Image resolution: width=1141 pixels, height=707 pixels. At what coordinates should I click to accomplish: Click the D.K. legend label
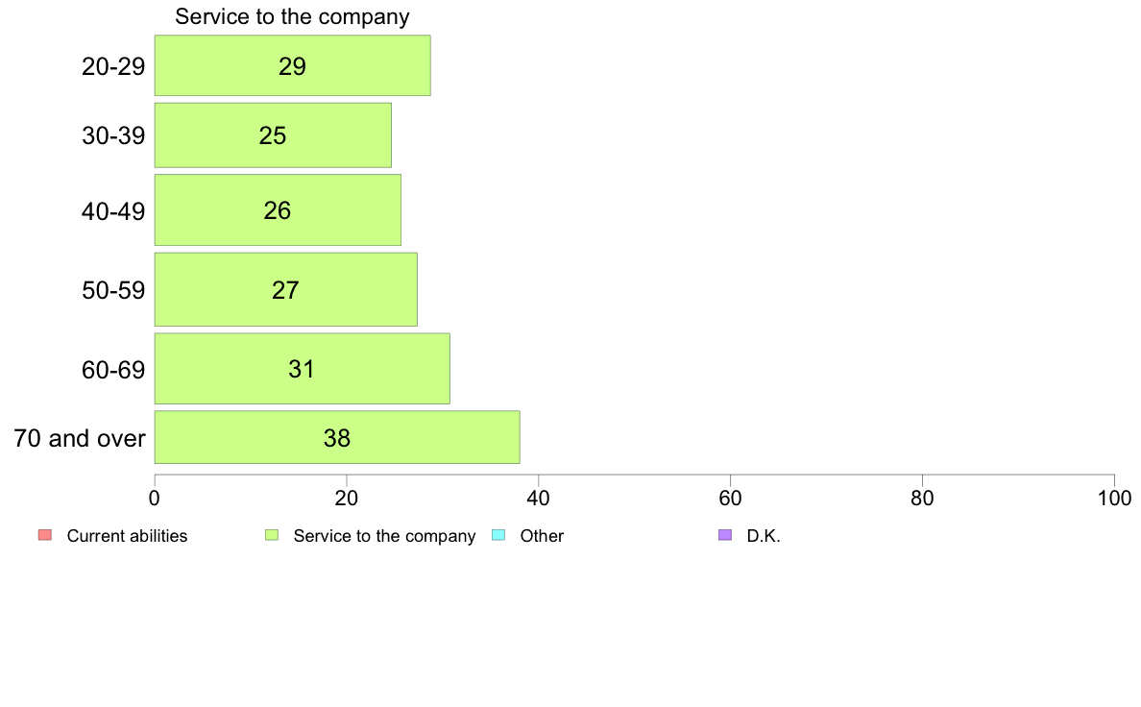pos(764,536)
